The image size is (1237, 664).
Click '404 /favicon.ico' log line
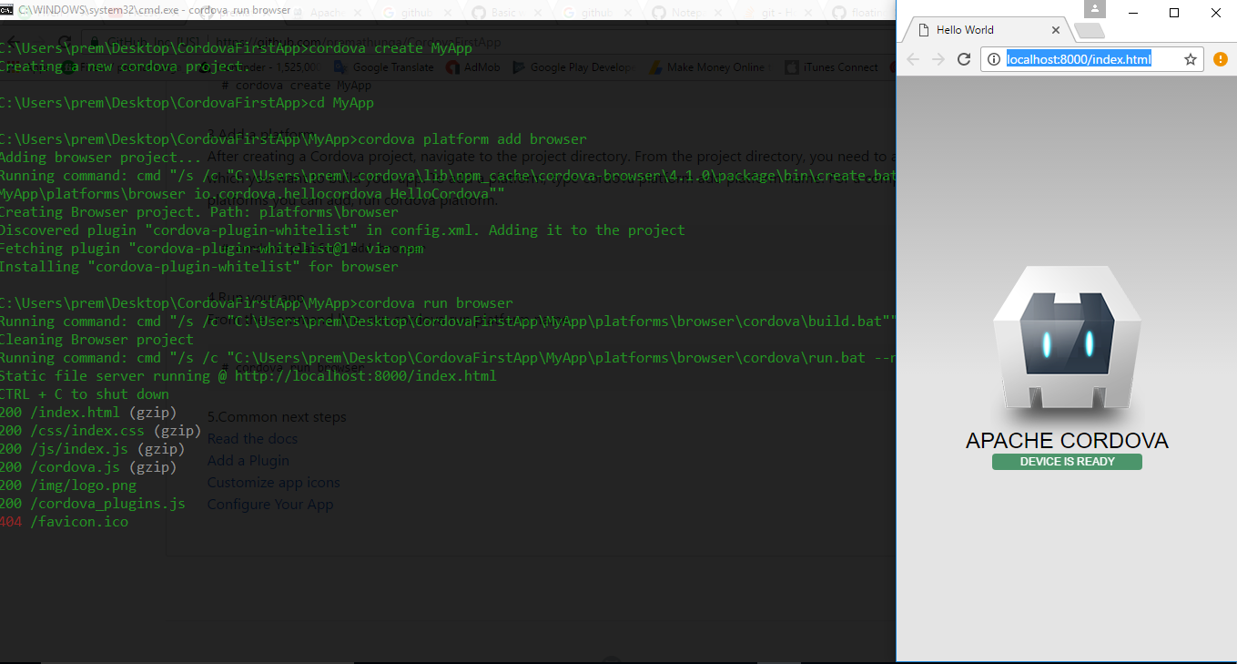[x=64, y=522]
